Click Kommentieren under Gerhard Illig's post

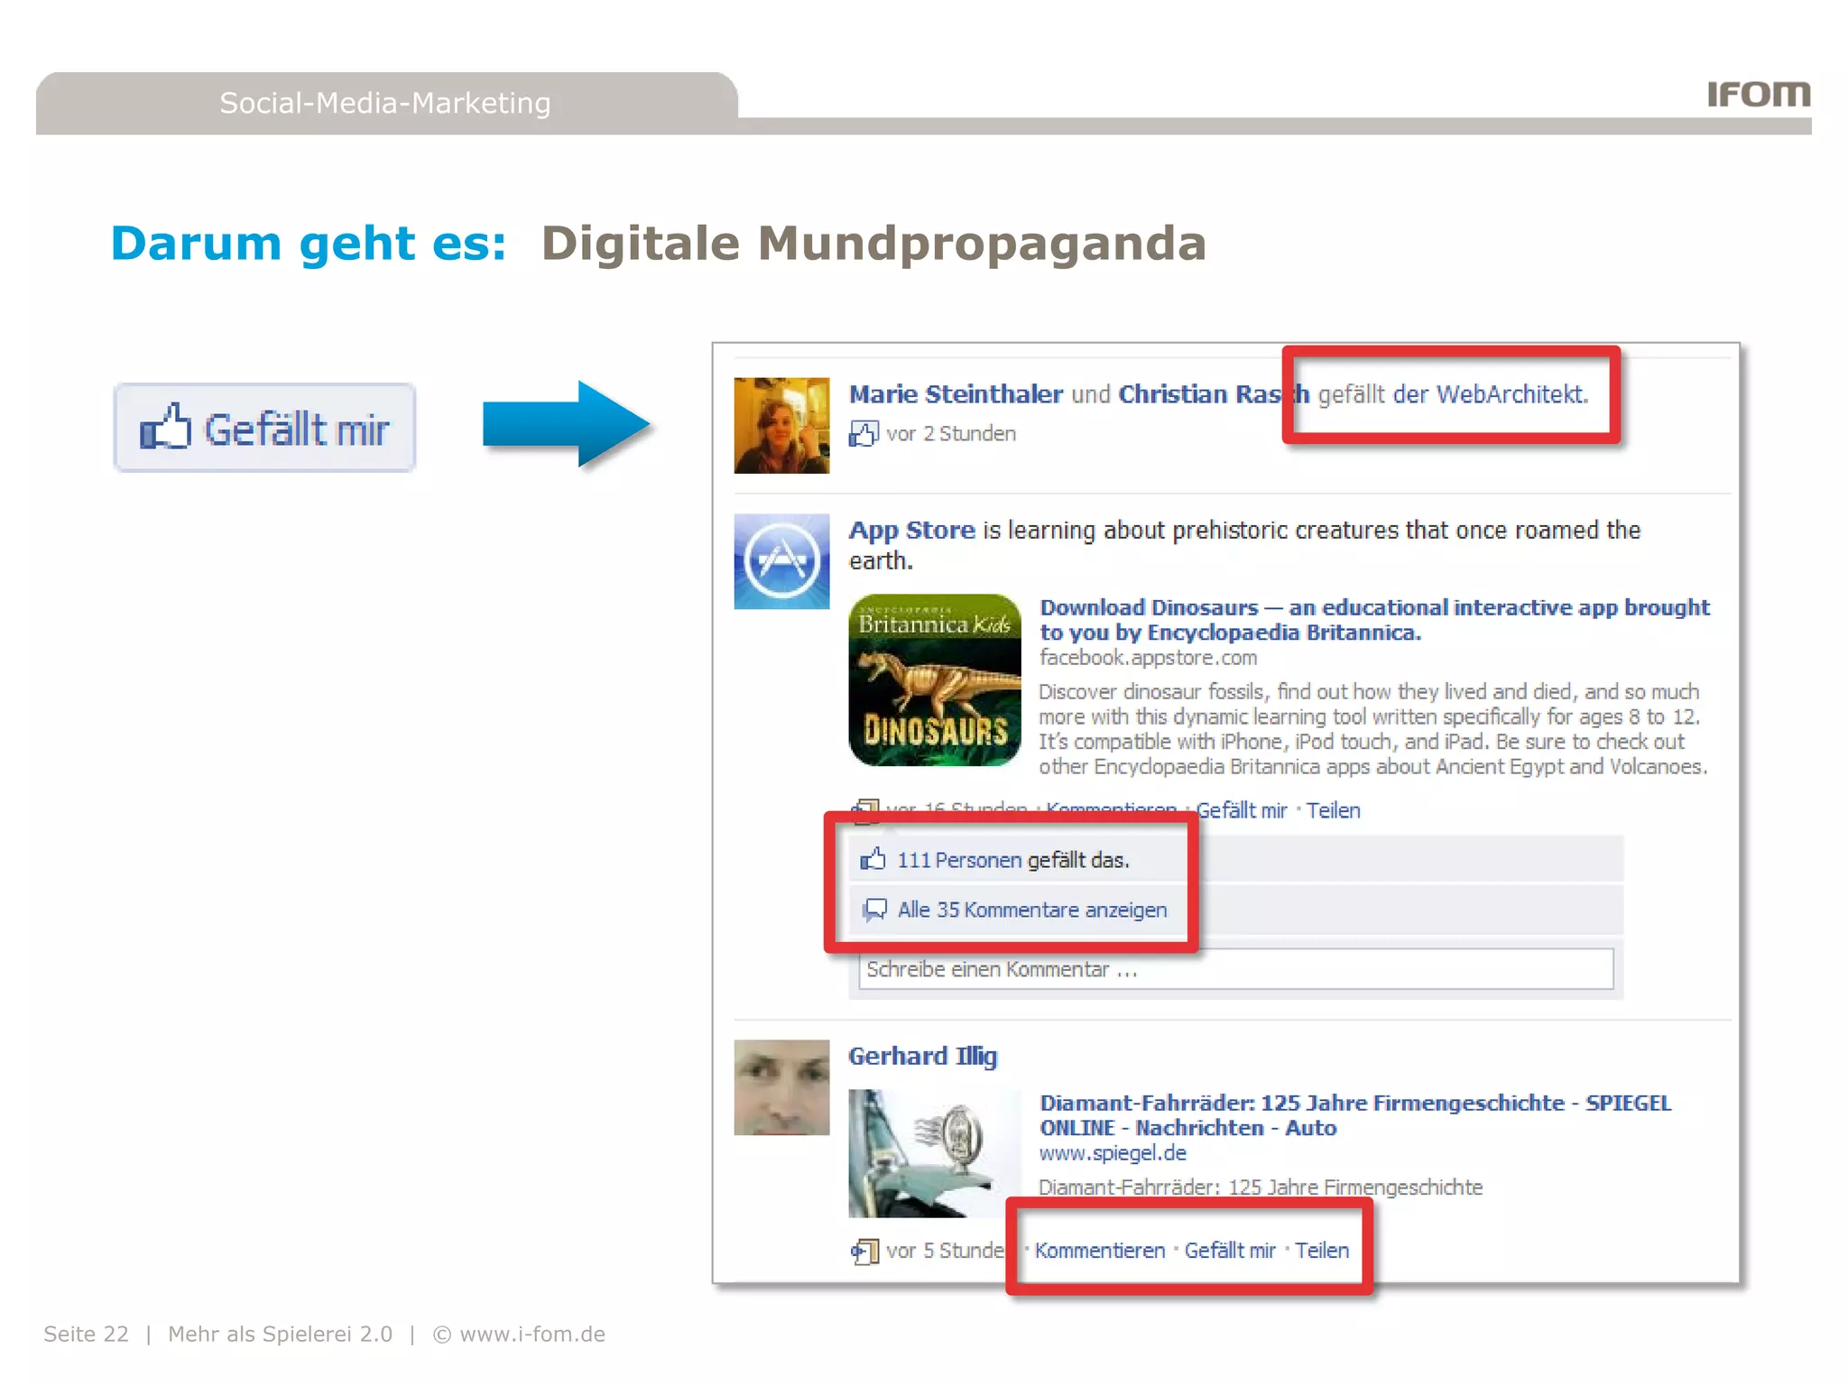[1100, 1251]
